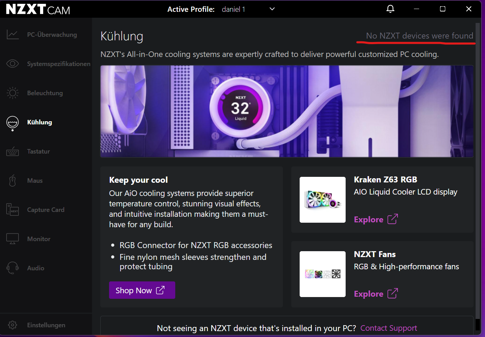Click external-link icon beside Kraken Z63 Explore
The height and width of the screenshot is (337, 485).
point(393,219)
